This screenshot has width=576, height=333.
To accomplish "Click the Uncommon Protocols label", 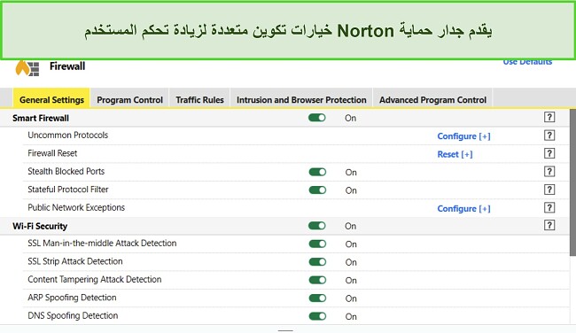I will coord(68,136).
